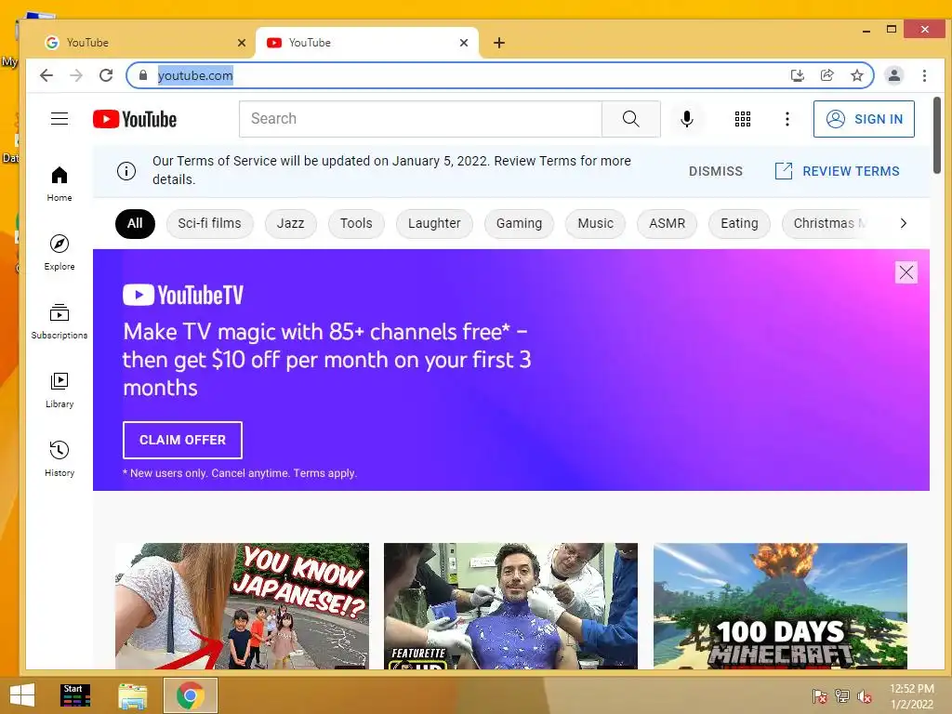Click the Chrome taskbar icon
This screenshot has width=952, height=714.
[x=190, y=695]
